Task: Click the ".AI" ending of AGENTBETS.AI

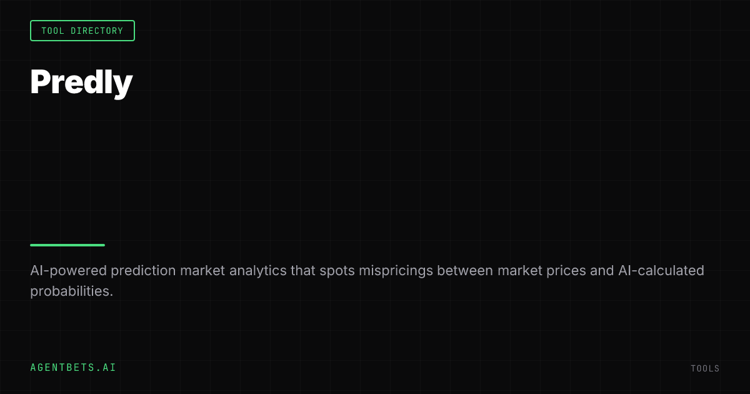Action: tap(107, 368)
